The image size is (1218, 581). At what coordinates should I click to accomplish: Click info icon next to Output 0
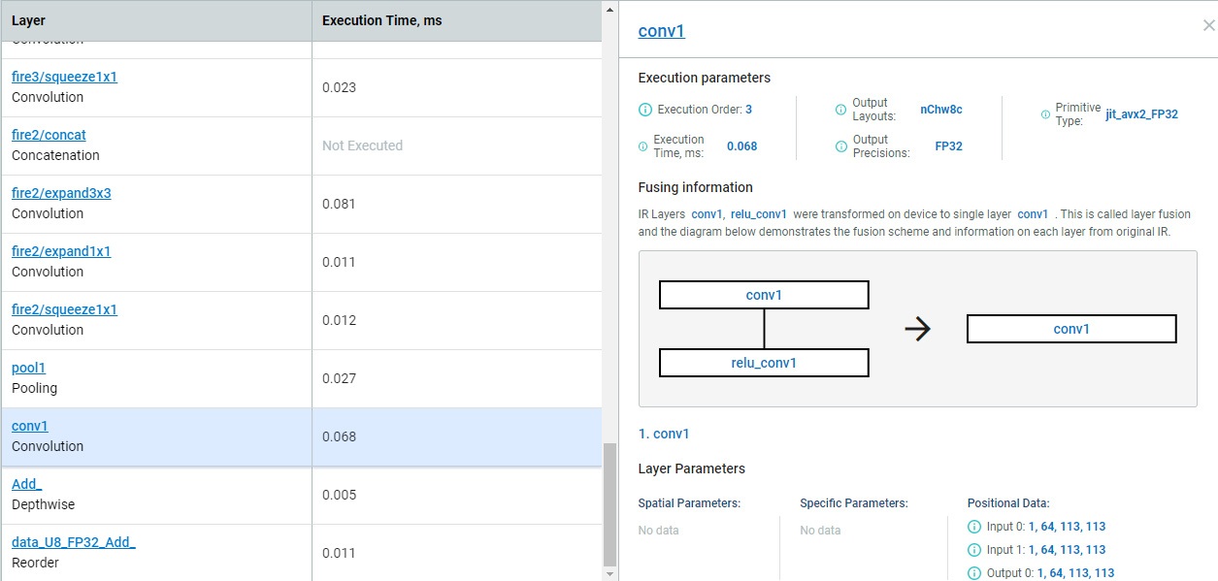[974, 573]
